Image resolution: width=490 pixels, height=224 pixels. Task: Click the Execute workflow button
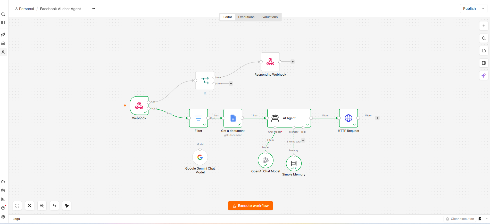251,206
